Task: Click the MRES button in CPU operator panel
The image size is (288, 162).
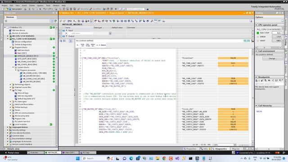Action: click(x=277, y=40)
